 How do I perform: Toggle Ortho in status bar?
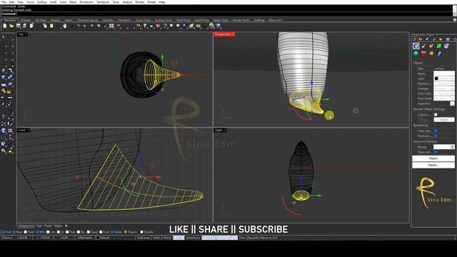[156, 238]
